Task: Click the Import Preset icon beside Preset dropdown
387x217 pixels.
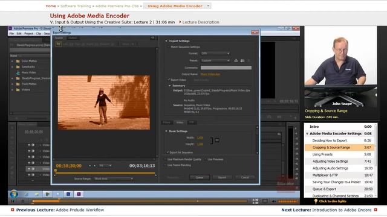Action: 242,60
